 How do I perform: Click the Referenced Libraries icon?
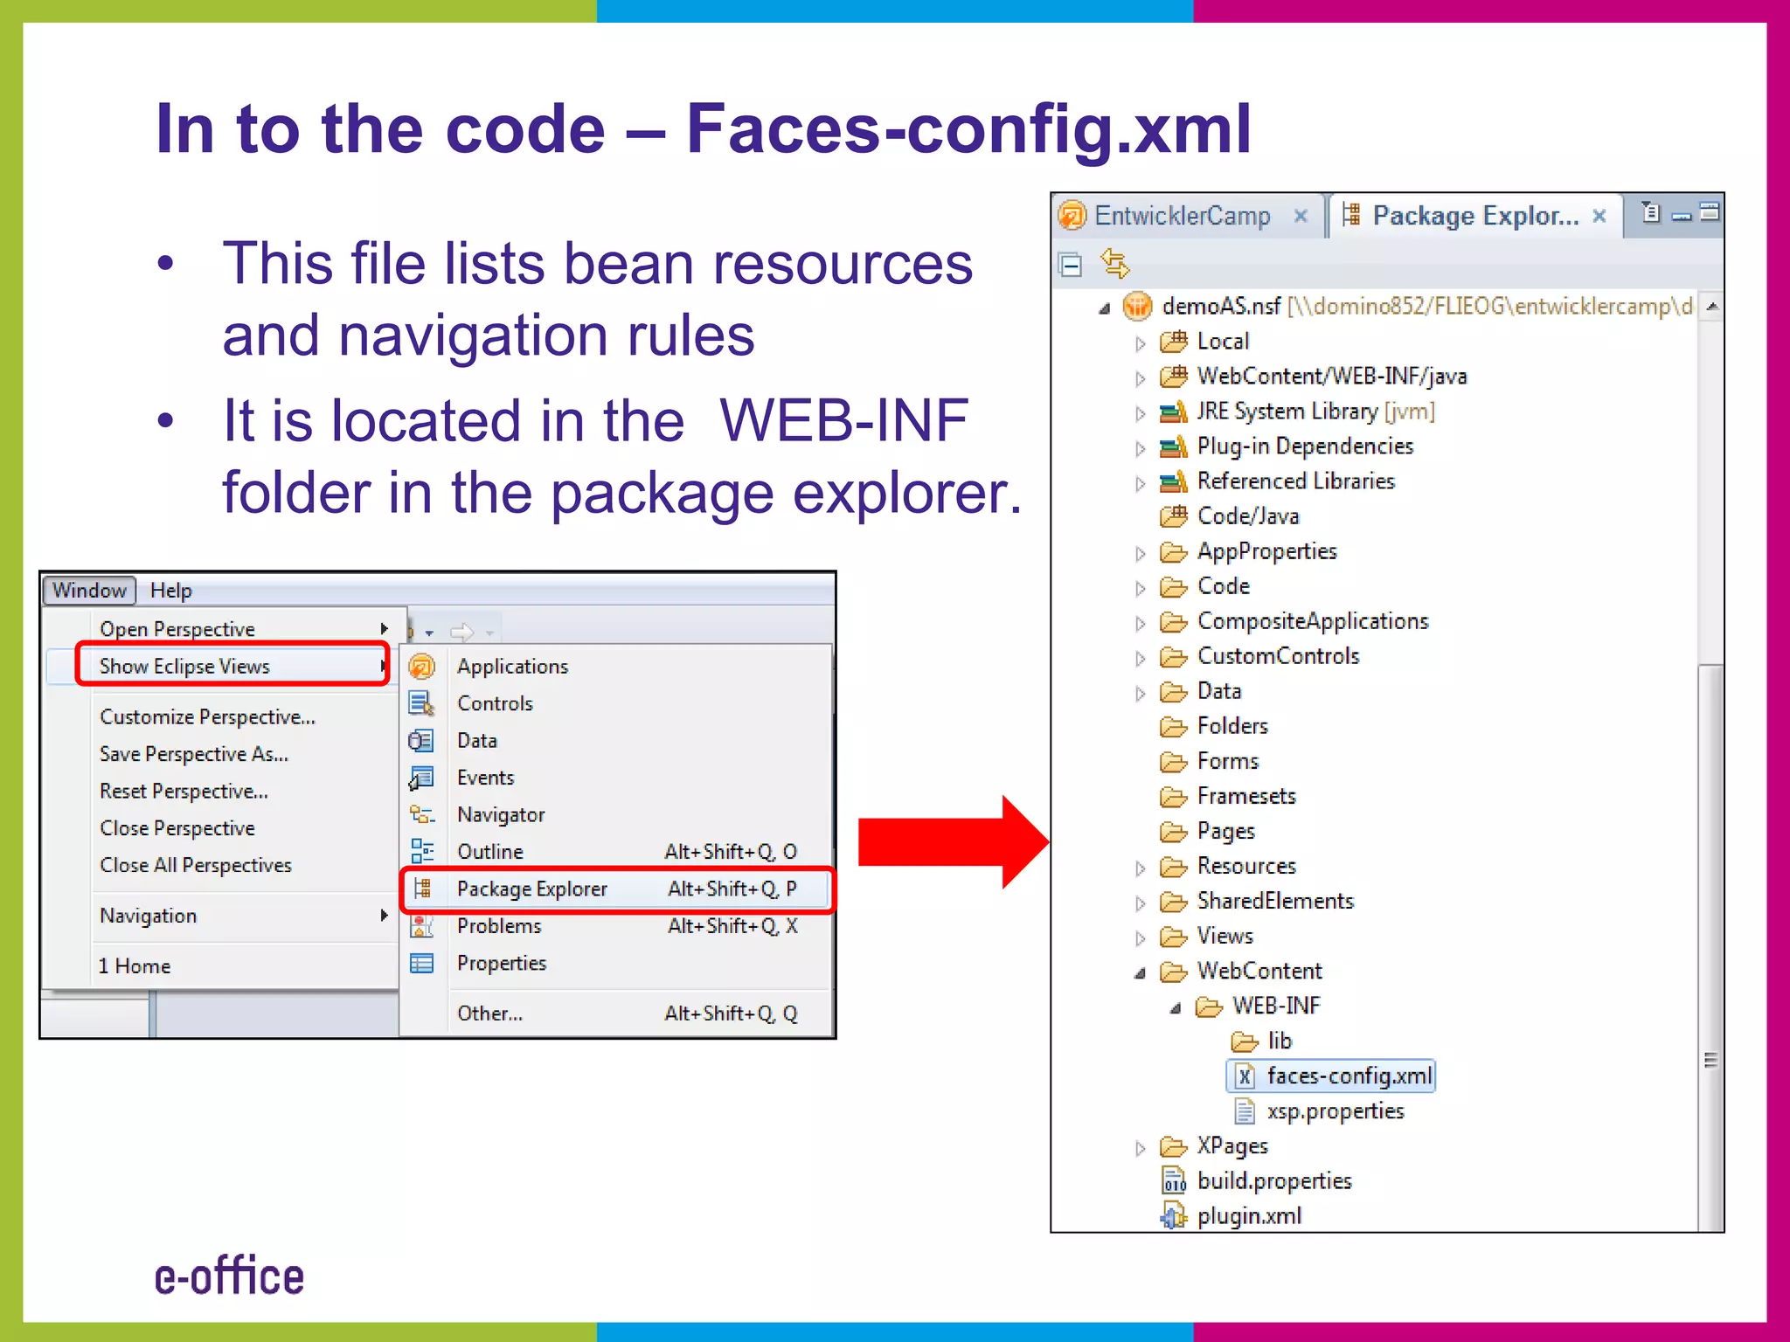click(x=1174, y=481)
